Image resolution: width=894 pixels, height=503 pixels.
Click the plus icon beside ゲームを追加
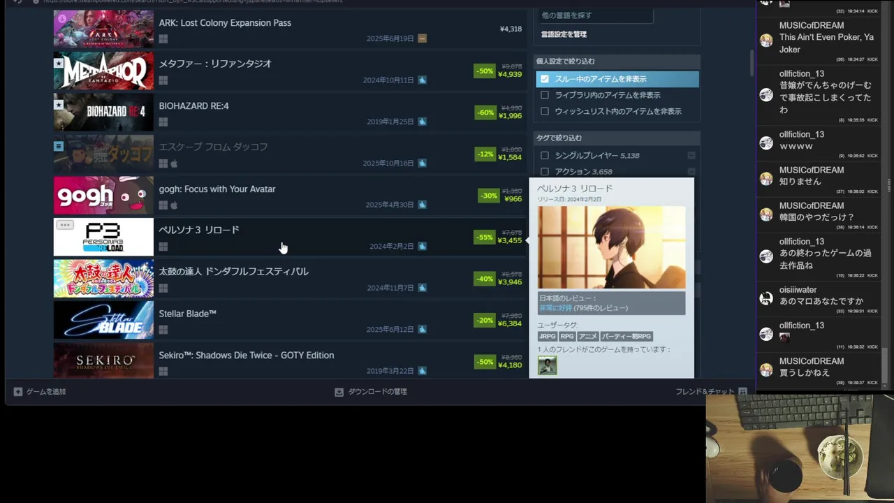click(18, 392)
